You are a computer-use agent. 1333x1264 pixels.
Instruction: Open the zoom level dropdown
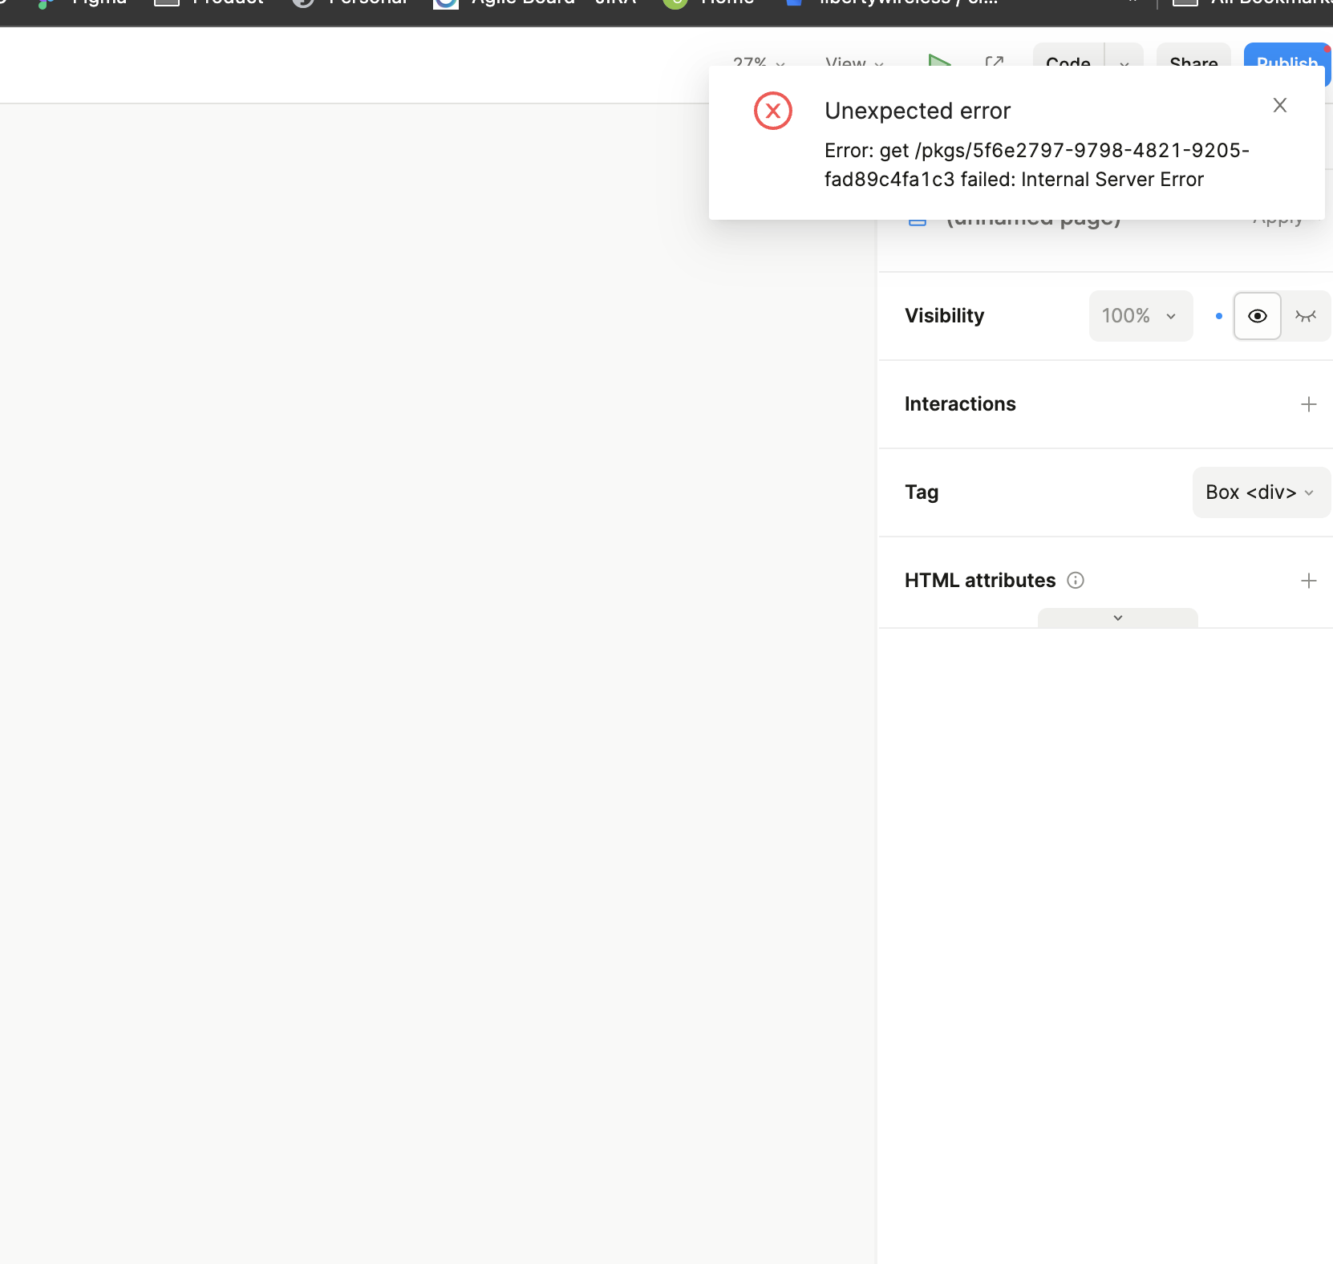click(x=758, y=62)
